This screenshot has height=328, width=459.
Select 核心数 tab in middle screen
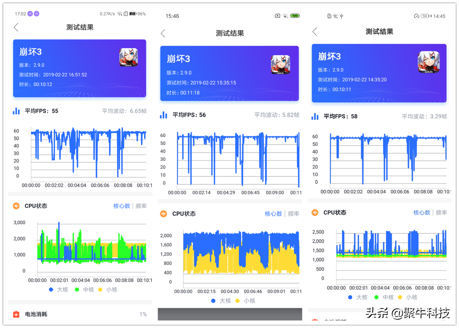pos(273,214)
